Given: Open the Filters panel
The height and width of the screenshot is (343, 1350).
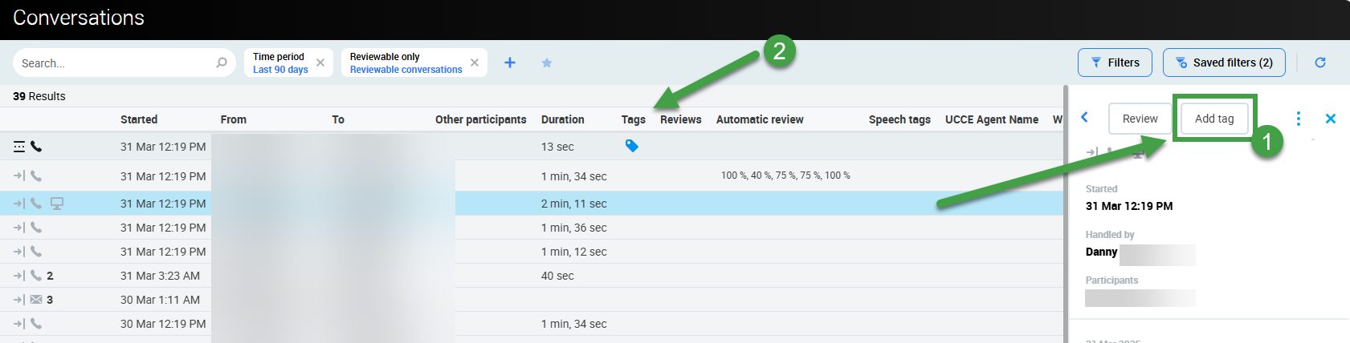Looking at the screenshot, I should [1115, 63].
